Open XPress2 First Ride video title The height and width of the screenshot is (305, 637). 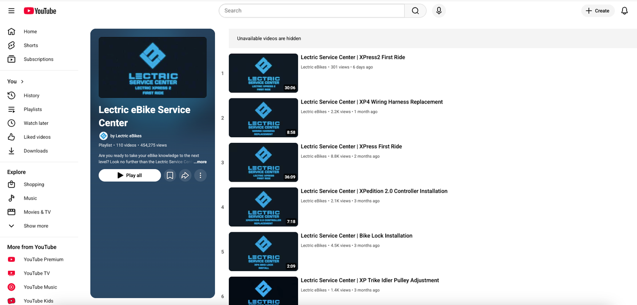pos(353,57)
